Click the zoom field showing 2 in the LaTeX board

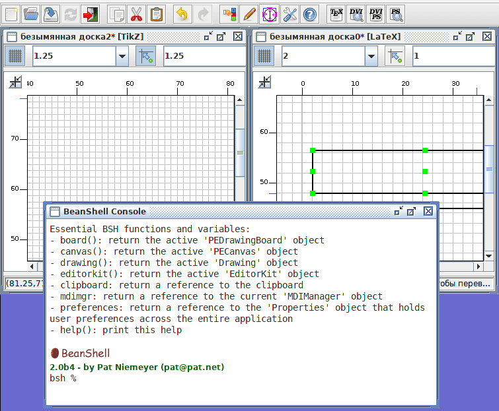pos(323,56)
